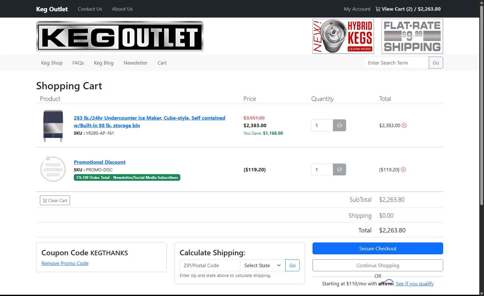Viewport: 484px width, 296px height.
Task: Open the Select State dropdown
Action: [263, 265]
